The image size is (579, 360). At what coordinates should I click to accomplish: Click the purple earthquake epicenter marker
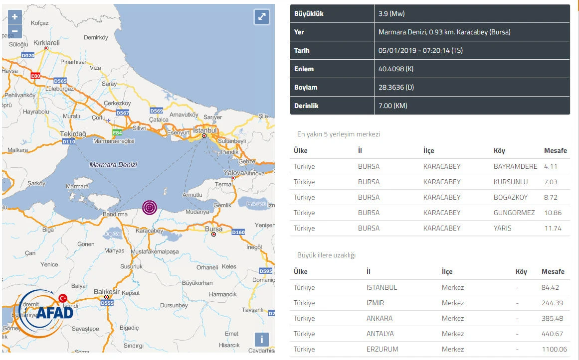(x=150, y=207)
